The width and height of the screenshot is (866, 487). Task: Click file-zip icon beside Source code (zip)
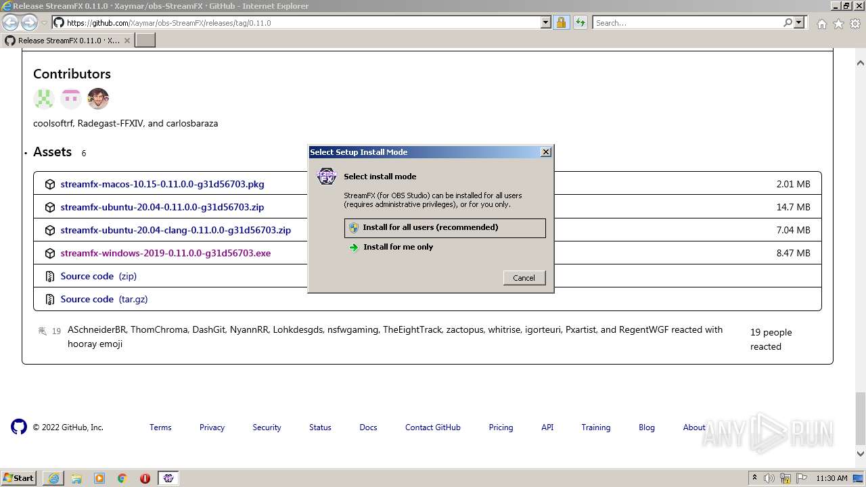coord(49,276)
